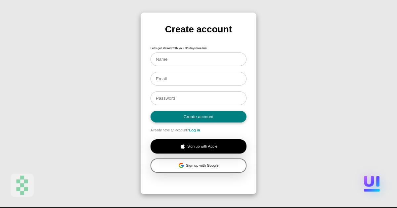Click the UI emblem bottom right corner
Screen dimensions: 397x208
tap(372, 184)
